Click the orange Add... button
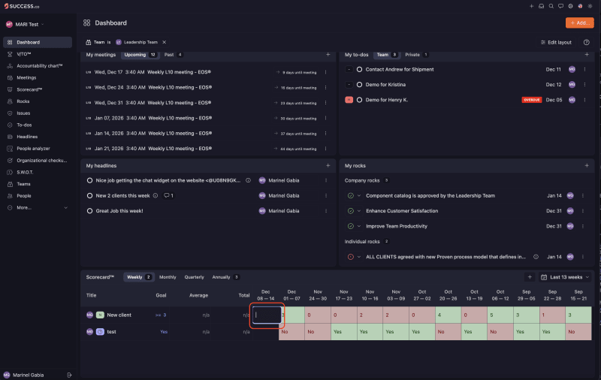Viewport: 601px width, 380px height. [x=579, y=23]
